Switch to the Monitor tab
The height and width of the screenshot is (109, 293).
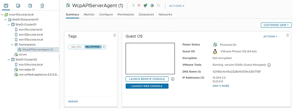89,14
